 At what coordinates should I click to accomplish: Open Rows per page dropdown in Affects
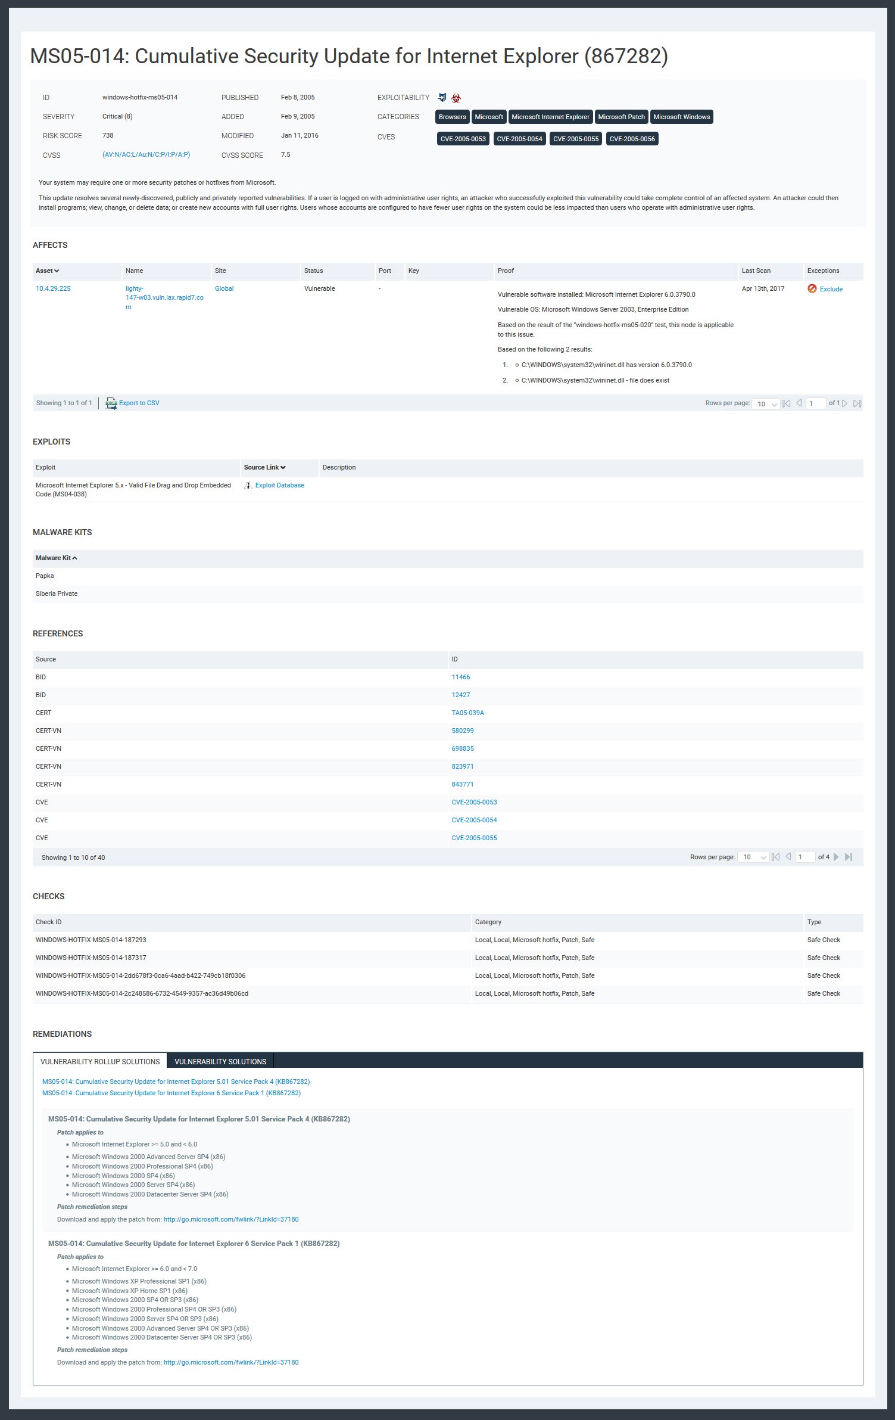pos(766,404)
